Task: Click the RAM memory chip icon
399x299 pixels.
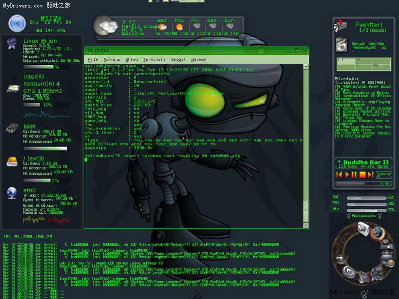Action: [12, 128]
